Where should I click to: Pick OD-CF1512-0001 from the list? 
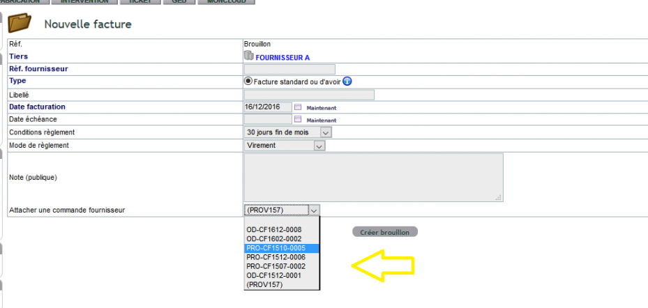[x=281, y=275]
